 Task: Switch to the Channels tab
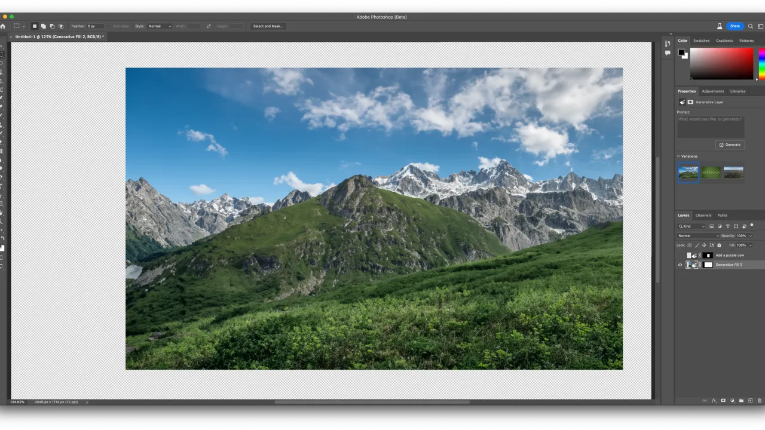[703, 215]
